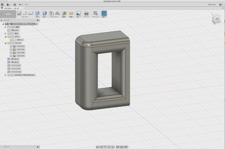
Task: Collapse the root 20150427_TWOTONE_3D v2 node
Action: [3, 24]
